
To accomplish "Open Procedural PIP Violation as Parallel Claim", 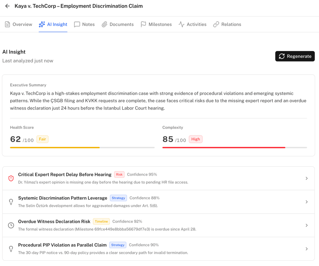I will click(x=158, y=249).
